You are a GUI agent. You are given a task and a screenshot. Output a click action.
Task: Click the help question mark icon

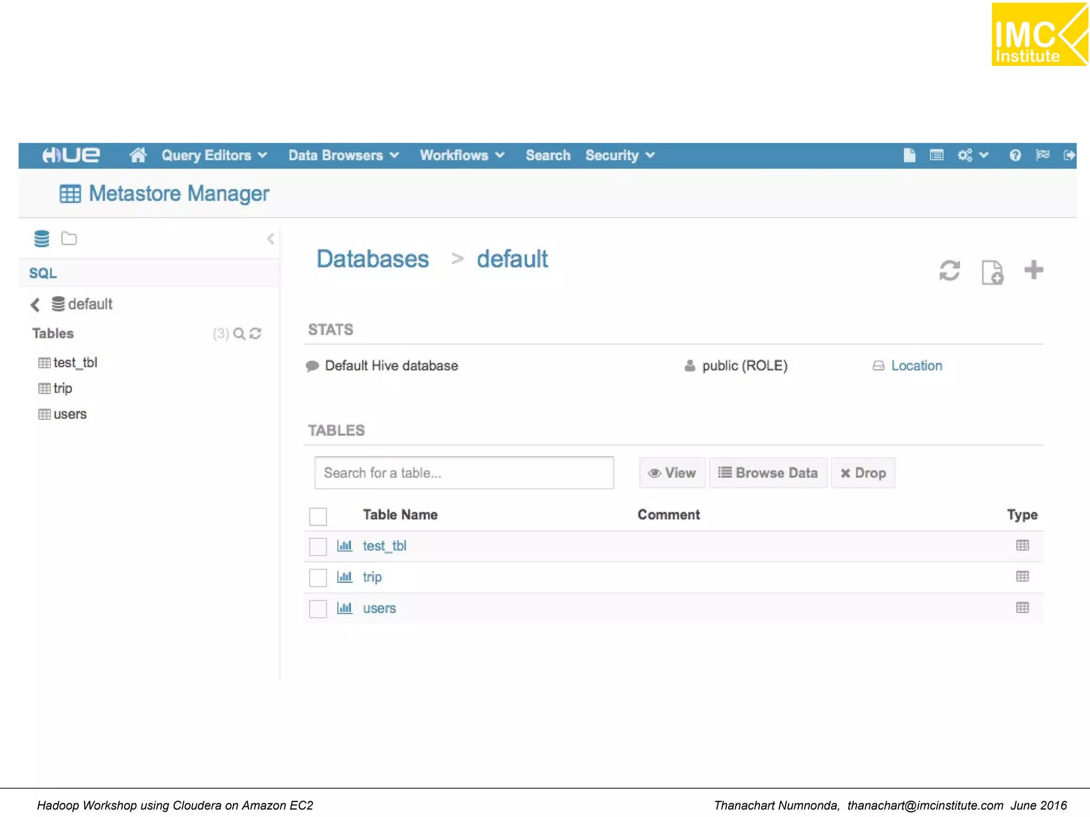[1015, 155]
